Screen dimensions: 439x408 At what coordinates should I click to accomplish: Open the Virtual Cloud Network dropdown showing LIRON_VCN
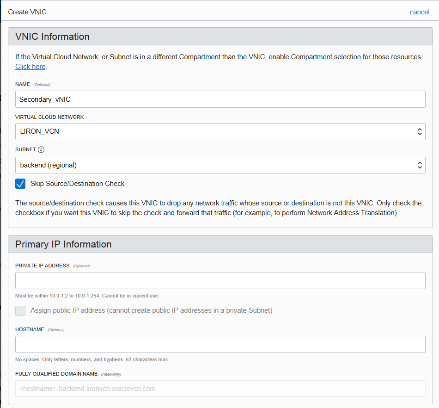tap(220, 132)
